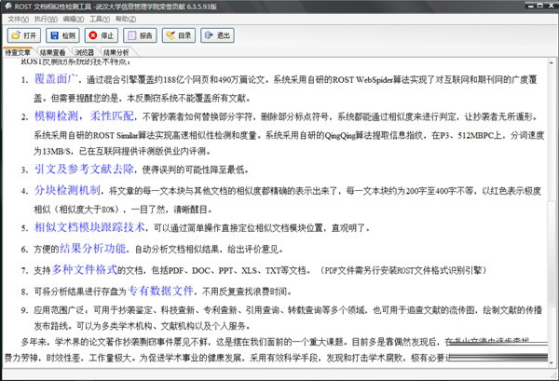The image size is (559, 381).
Task: Switch to the 结果查看 tab
Action: pos(53,53)
